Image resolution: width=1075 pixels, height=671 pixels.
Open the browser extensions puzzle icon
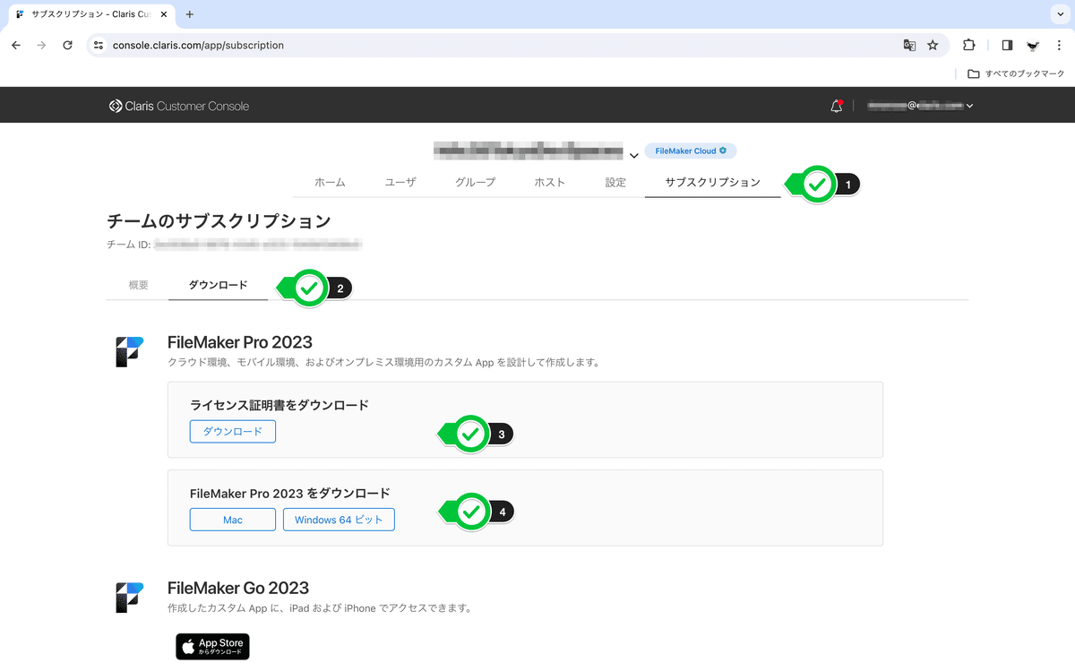[x=968, y=44]
